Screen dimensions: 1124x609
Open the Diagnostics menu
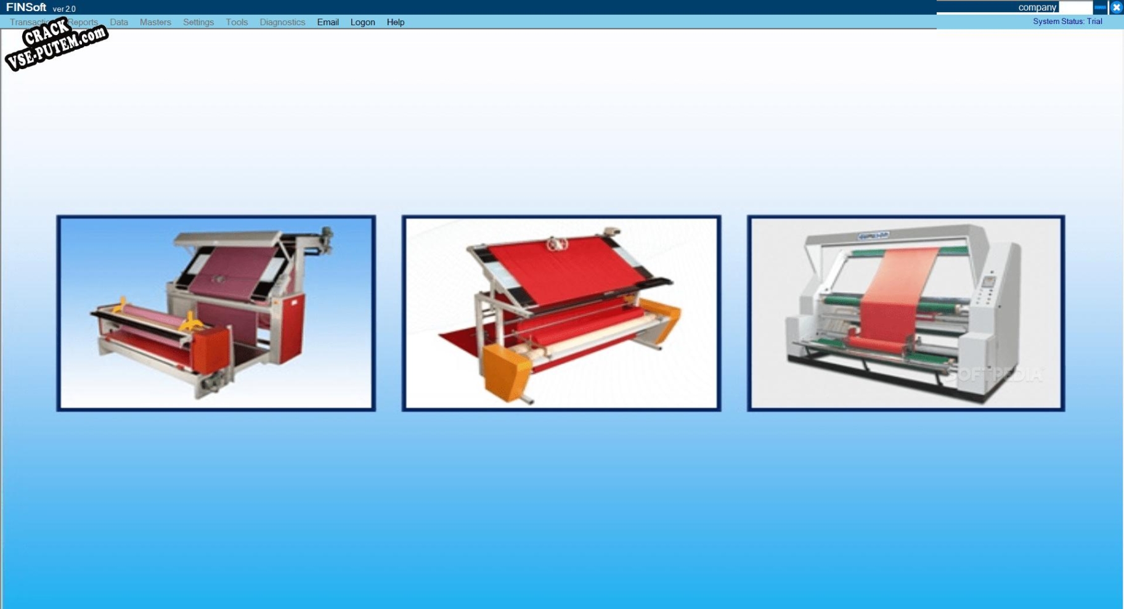(282, 22)
